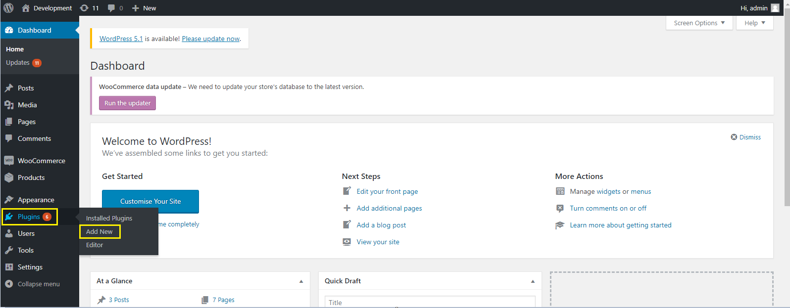The image size is (790, 308).
Task: Click the blog post edit icon
Action: 347,224
